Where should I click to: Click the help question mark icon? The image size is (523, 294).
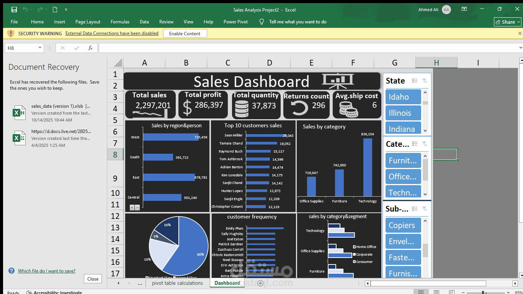tap(11, 271)
